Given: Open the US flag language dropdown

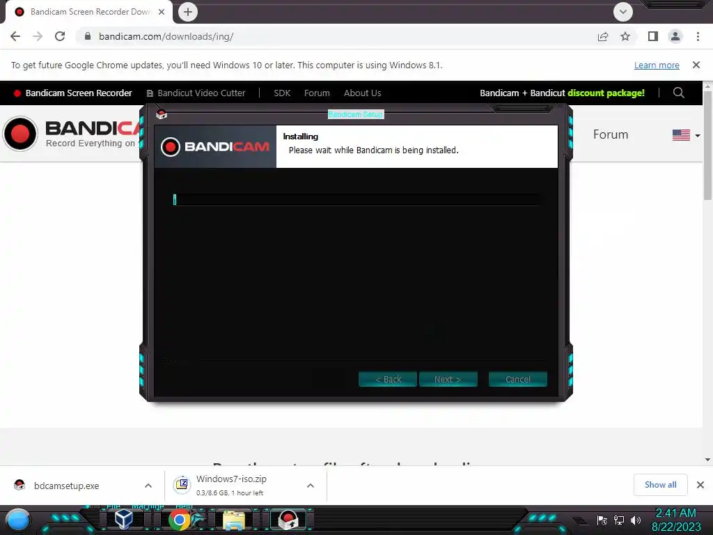Looking at the screenshot, I should [x=686, y=135].
